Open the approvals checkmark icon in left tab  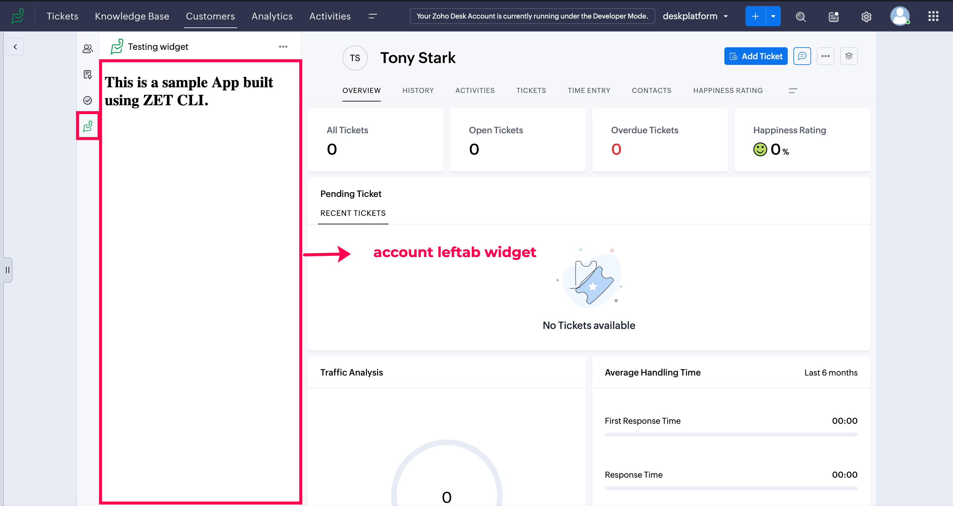[88, 100]
